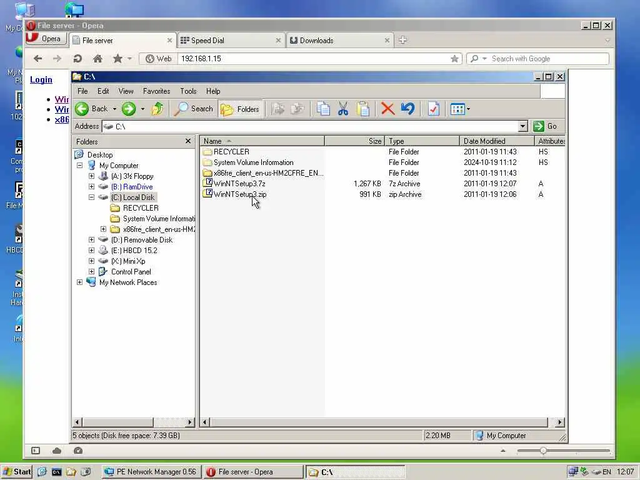This screenshot has width=640, height=480.
Task: Open the Address bar dropdown arrow
Action: (523, 126)
